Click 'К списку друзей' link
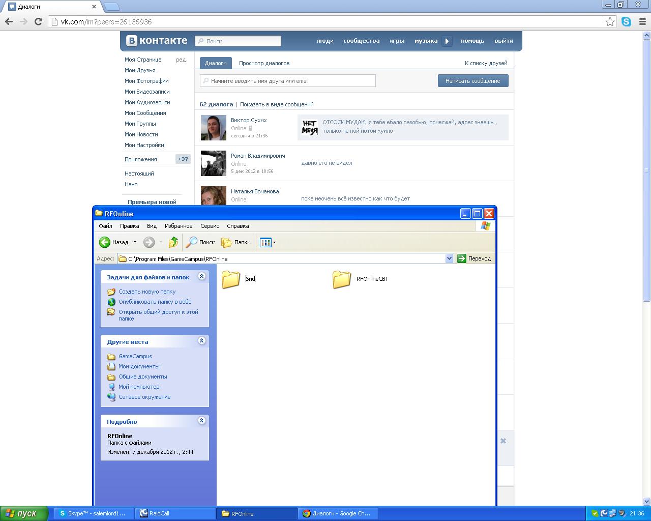The height and width of the screenshot is (521, 651). [x=486, y=63]
